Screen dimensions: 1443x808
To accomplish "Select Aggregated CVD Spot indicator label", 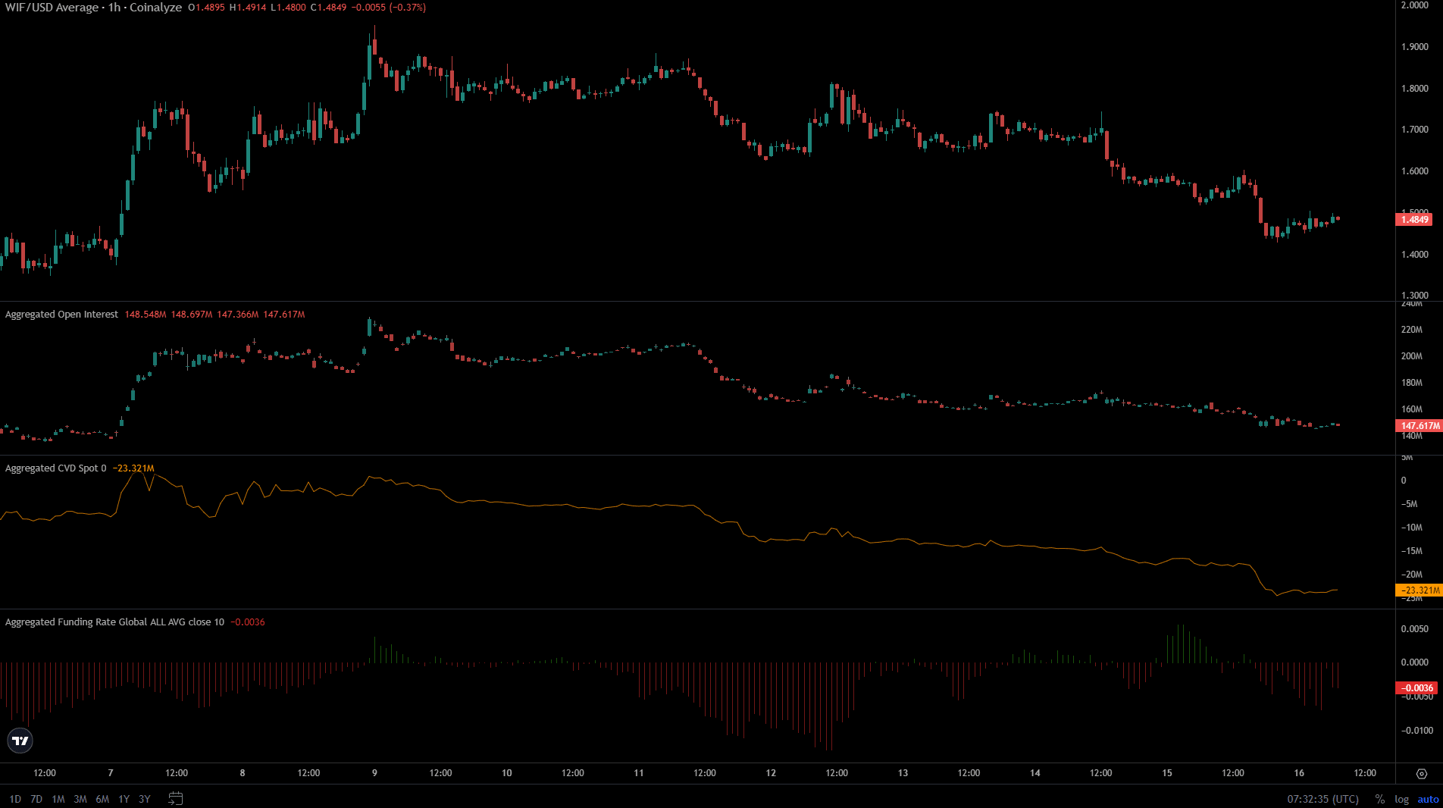I will click(x=56, y=468).
